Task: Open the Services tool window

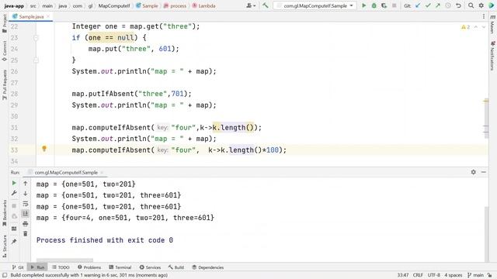Action: 150,267
